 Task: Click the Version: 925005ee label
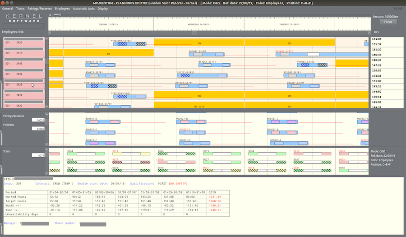pyautogui.click(x=385, y=17)
